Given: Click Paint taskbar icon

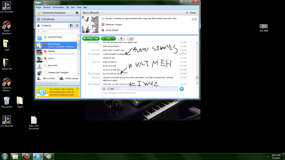Looking at the screenshot, I should [x=49, y=157].
